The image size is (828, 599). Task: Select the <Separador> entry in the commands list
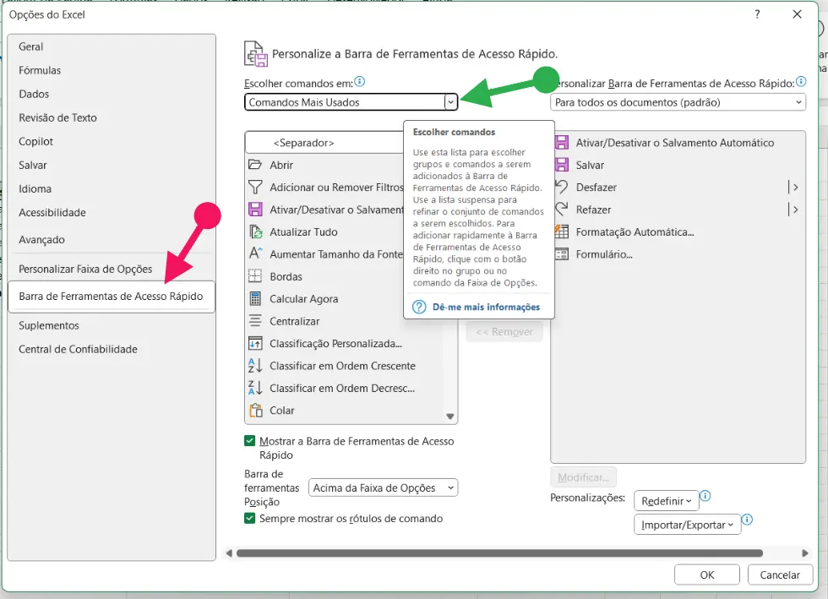[324, 143]
